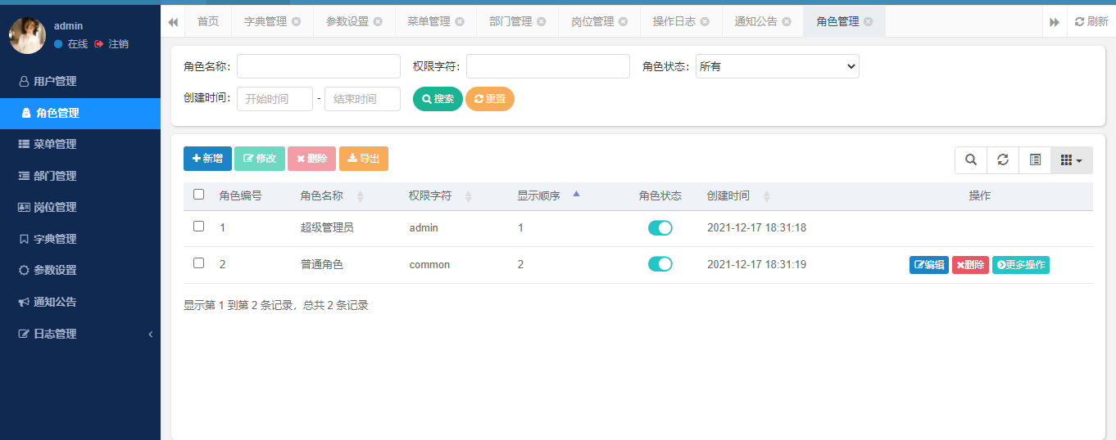Open 用户管理 in the sidebar
This screenshot has height=440, width=1116.
(80, 82)
